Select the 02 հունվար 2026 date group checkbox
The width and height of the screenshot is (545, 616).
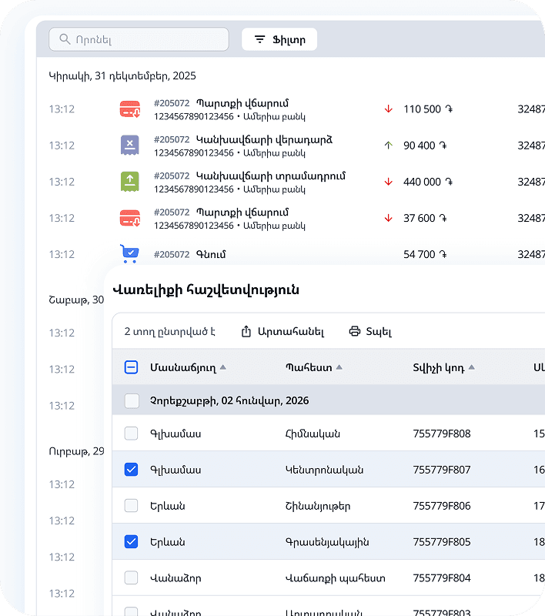click(131, 400)
